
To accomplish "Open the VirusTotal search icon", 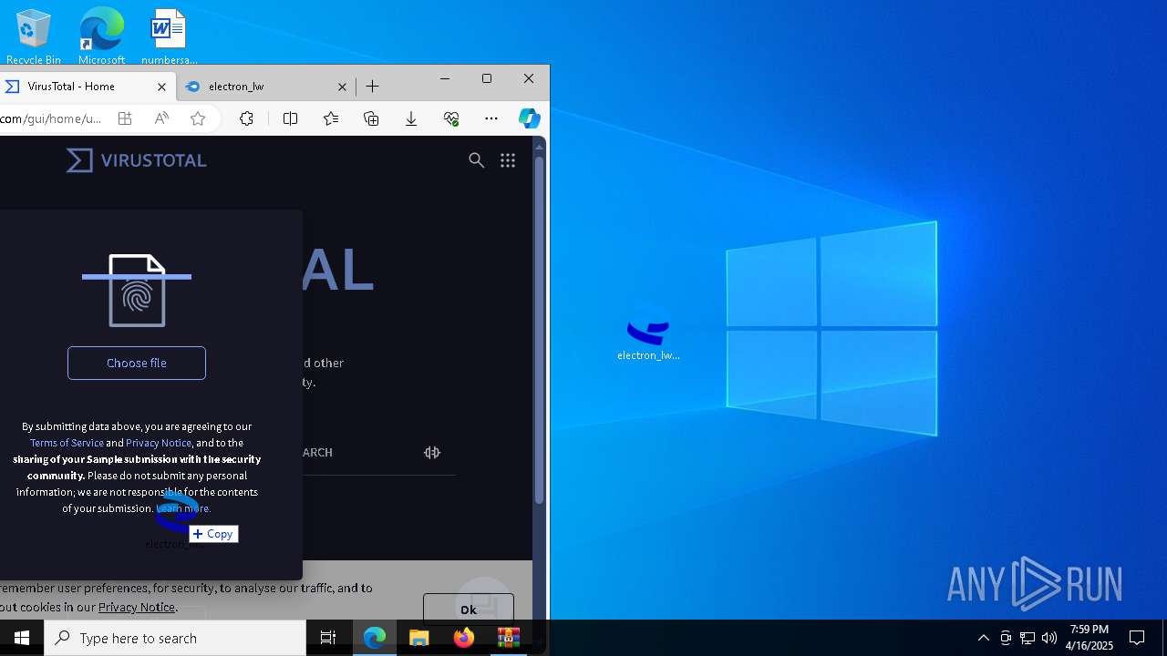I will pyautogui.click(x=476, y=160).
